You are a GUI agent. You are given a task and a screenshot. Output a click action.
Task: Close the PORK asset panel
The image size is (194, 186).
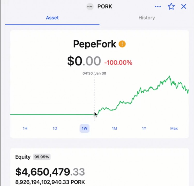(x=184, y=6)
